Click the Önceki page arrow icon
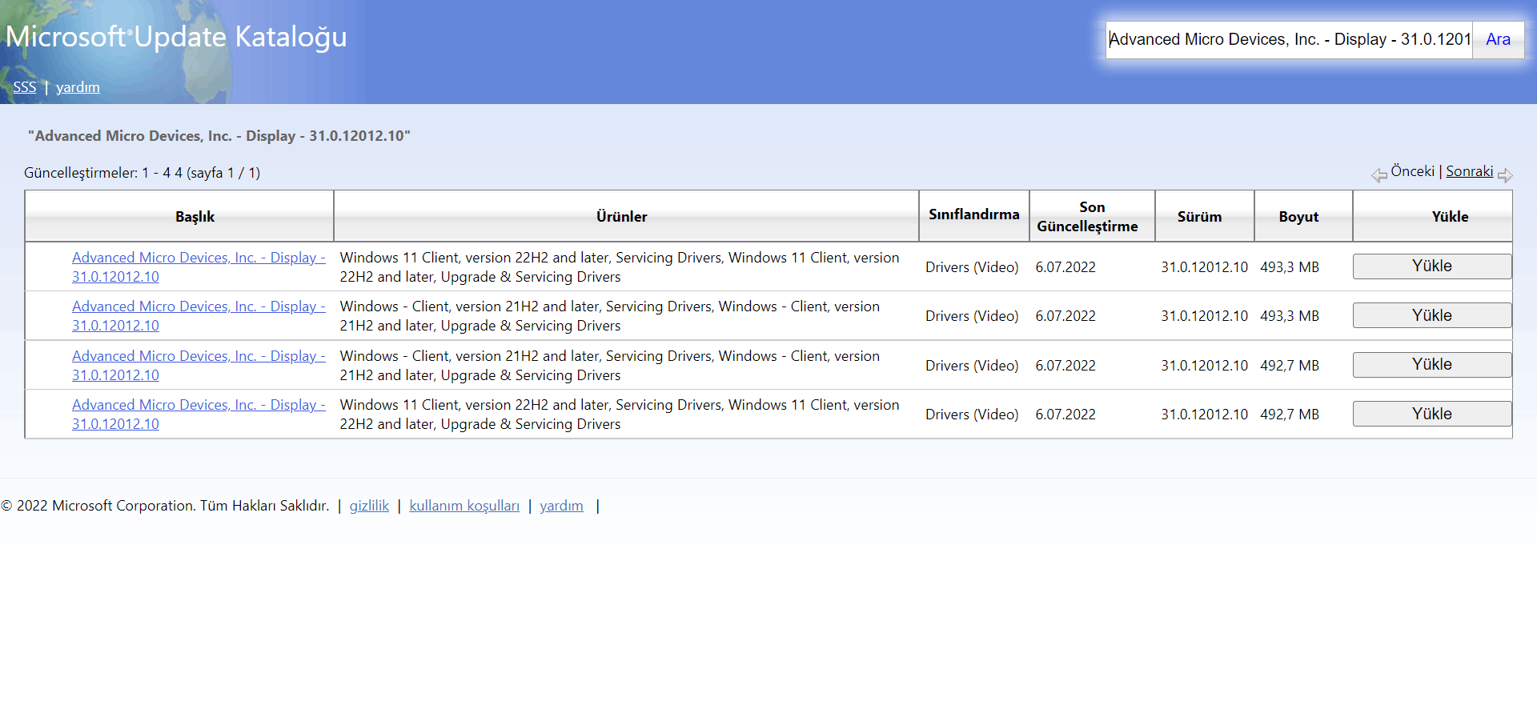The image size is (1537, 709). click(x=1379, y=174)
